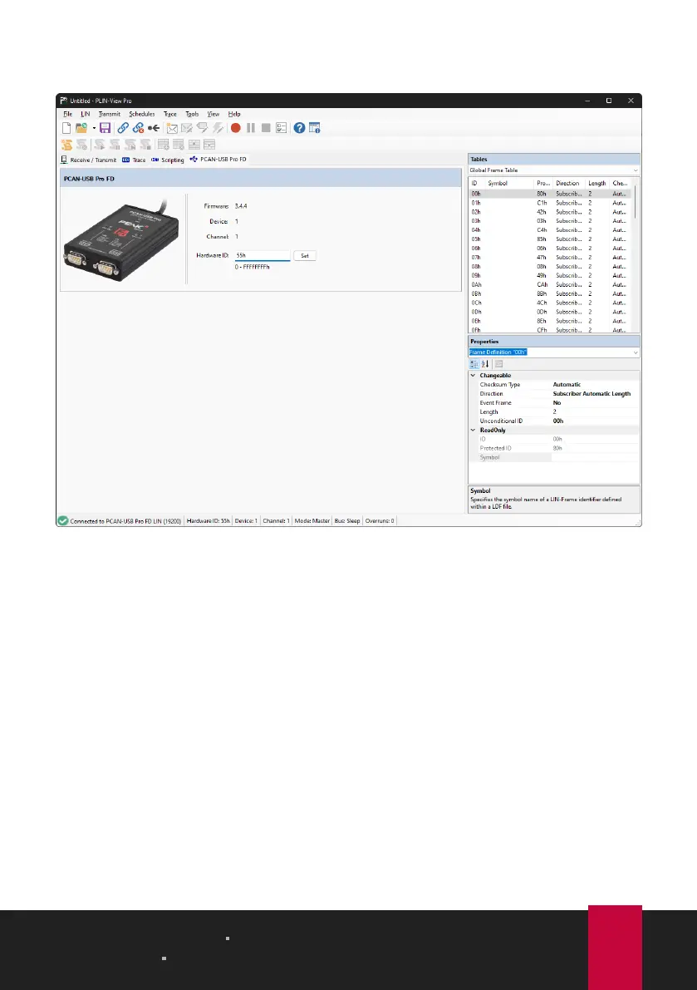Select frame row 01h in table
The image size is (697, 990).
(550, 204)
